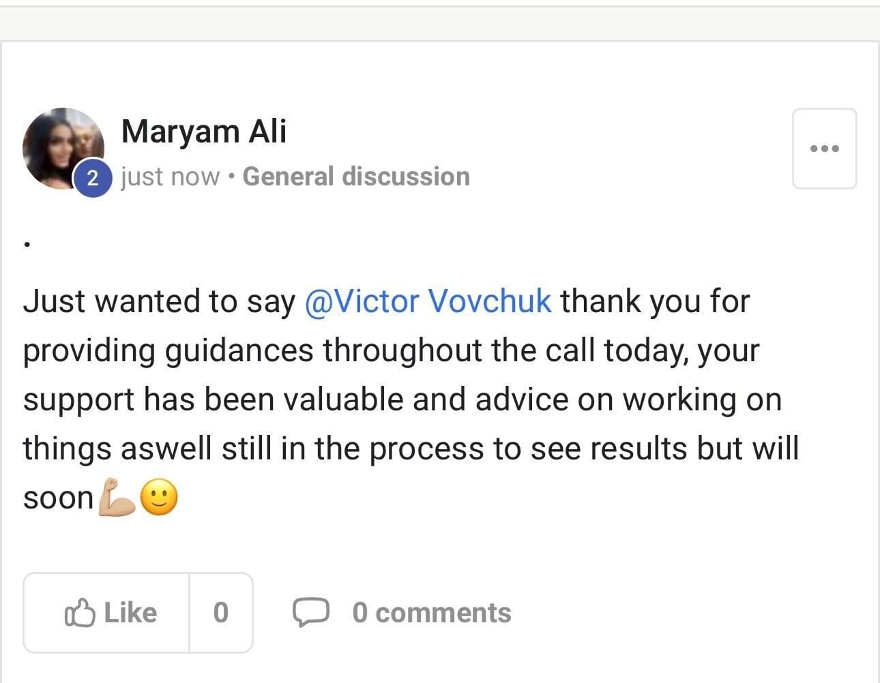View the like count of 0

(x=220, y=613)
